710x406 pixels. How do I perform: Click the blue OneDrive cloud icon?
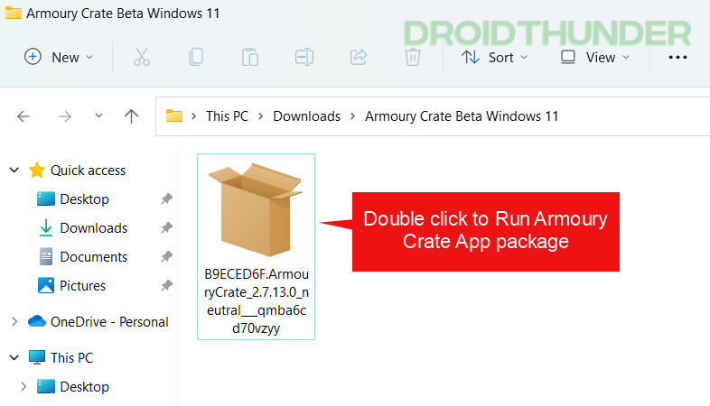point(37,321)
